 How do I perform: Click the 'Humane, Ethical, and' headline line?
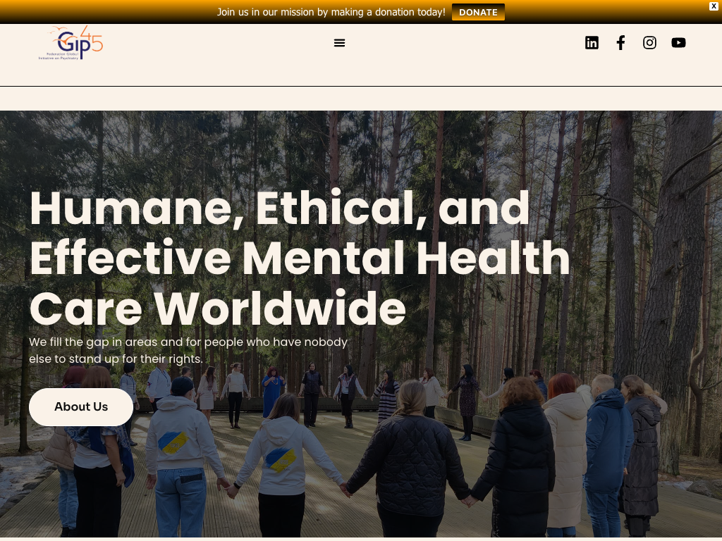pyautogui.click(x=280, y=209)
